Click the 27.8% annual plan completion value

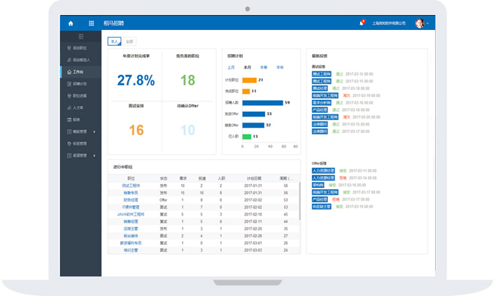[x=136, y=80]
